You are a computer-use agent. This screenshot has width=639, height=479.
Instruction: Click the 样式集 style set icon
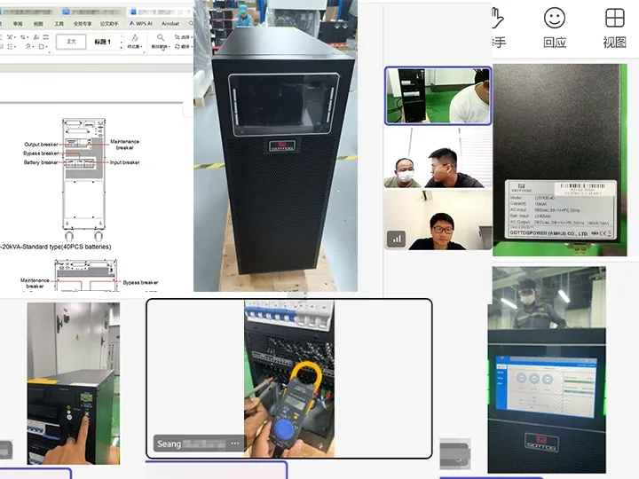click(135, 38)
